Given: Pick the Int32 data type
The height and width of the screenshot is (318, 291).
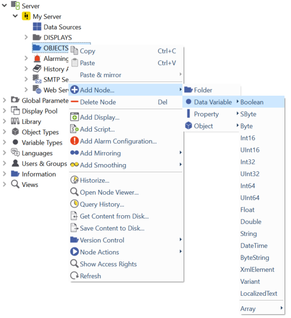Looking at the screenshot, I should click(262, 162).
